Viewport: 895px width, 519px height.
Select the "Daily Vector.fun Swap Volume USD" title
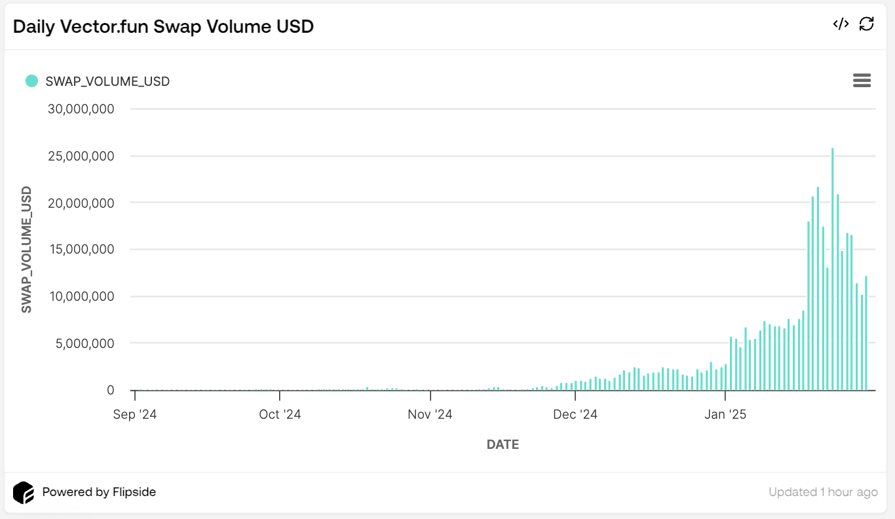163,26
